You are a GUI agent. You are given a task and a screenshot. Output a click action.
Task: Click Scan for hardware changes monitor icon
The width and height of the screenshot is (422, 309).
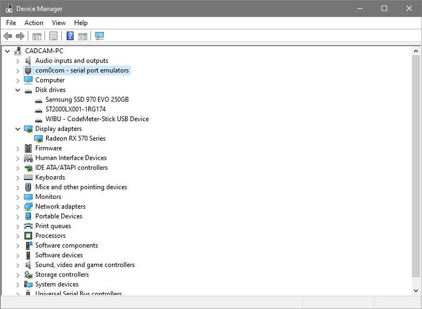point(100,36)
